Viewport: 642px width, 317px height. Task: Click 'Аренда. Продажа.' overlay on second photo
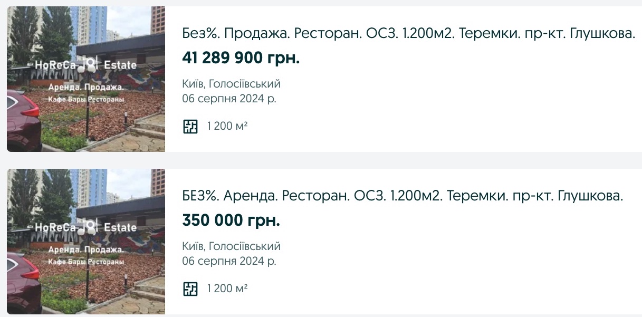click(85, 250)
